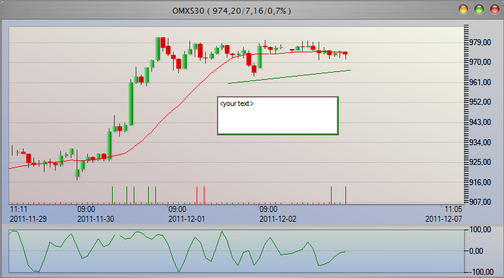Screen dimensions: 504x278
Task: Select the 2011-12-02 date label
Action: pyautogui.click(x=279, y=219)
